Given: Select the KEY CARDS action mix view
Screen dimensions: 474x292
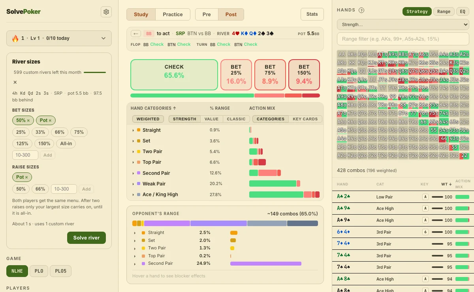Looking at the screenshot, I should point(305,119).
